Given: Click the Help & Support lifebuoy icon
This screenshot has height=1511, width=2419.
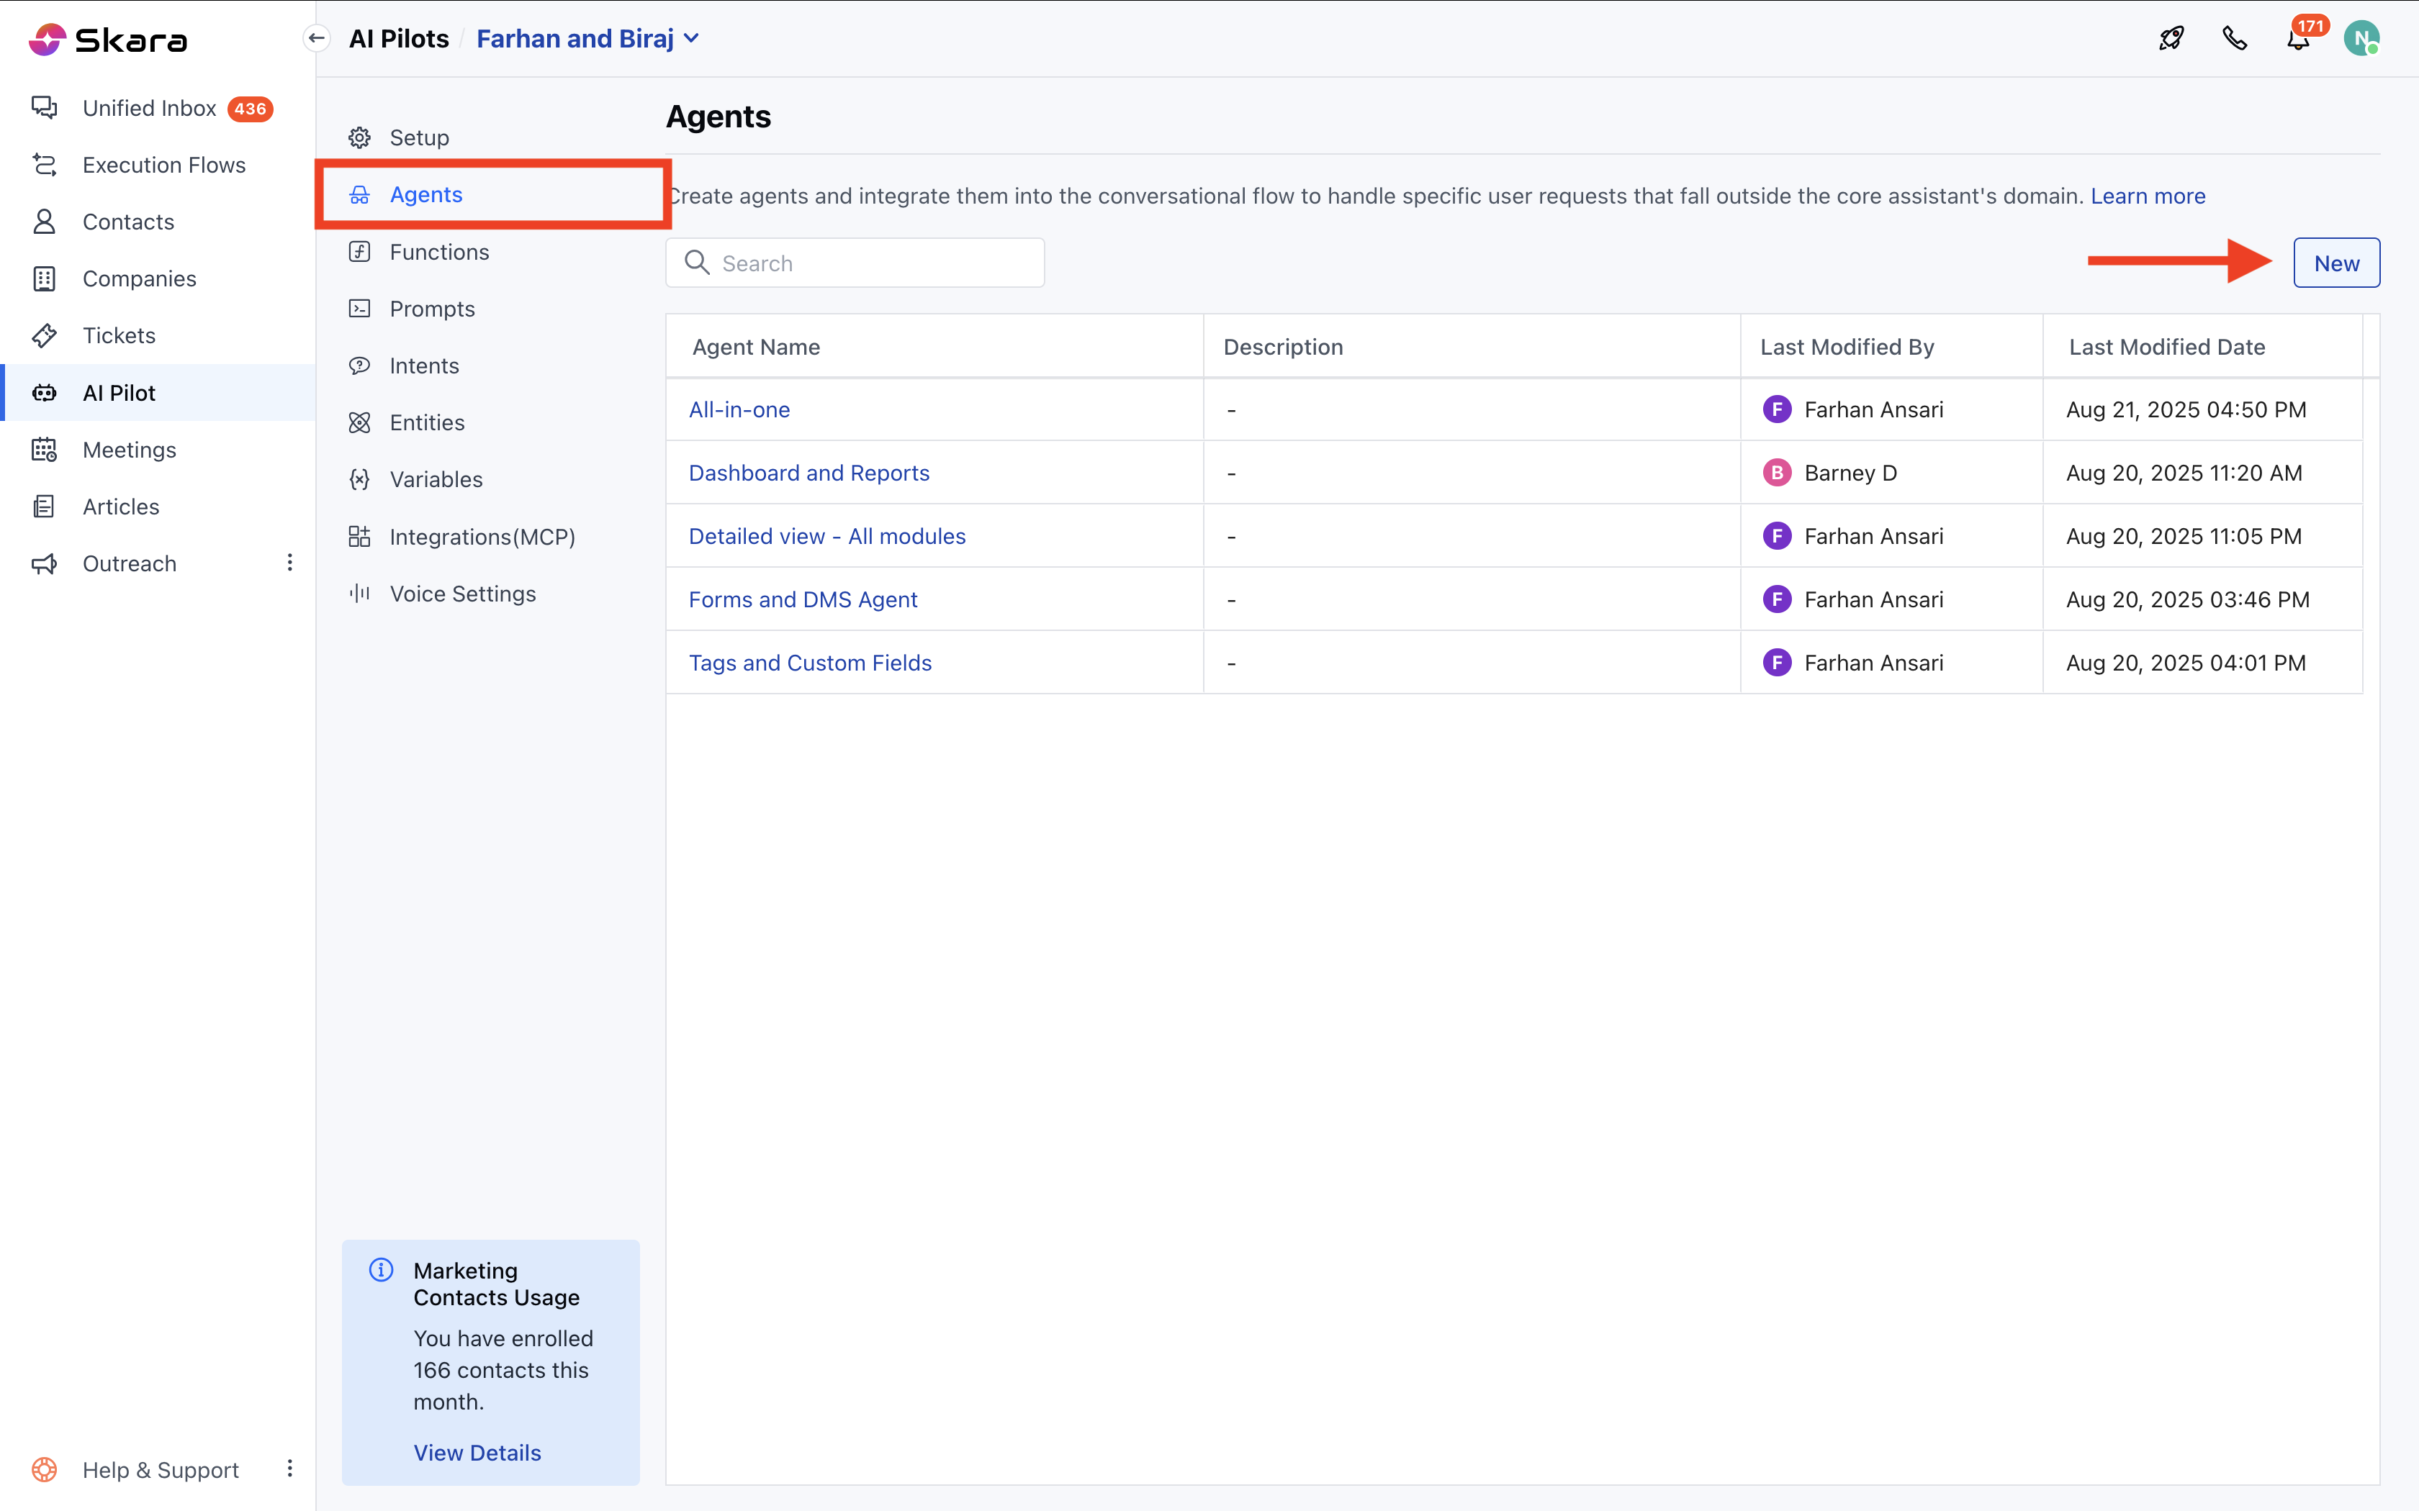Looking at the screenshot, I should click(44, 1469).
